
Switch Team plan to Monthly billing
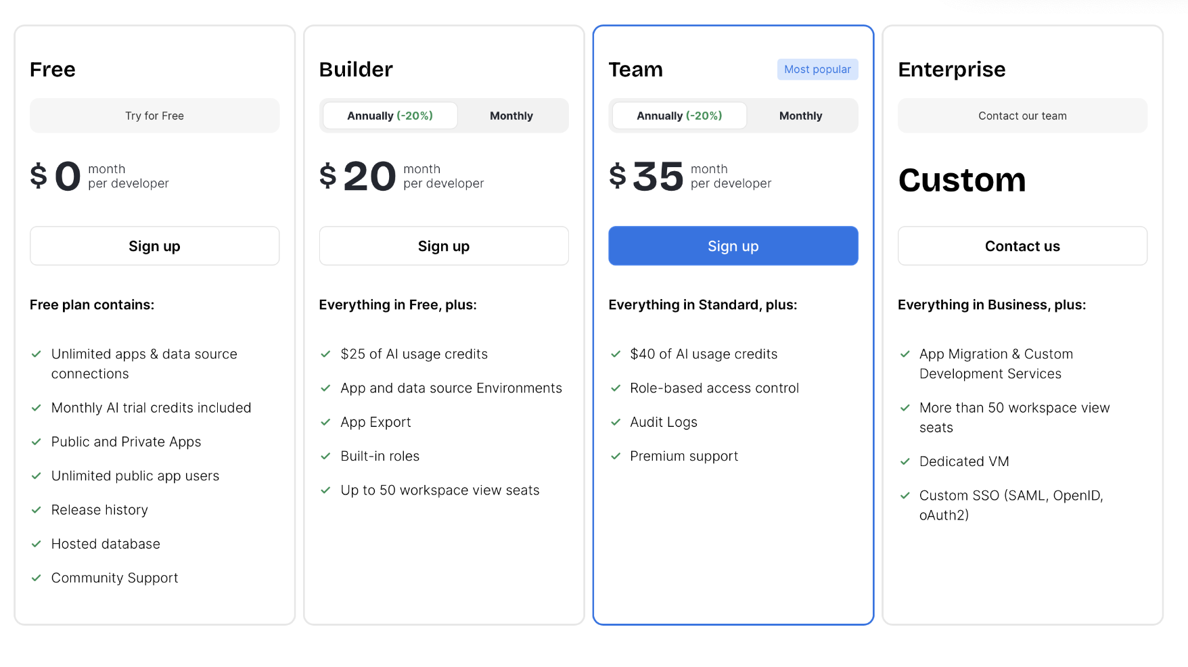coord(800,115)
